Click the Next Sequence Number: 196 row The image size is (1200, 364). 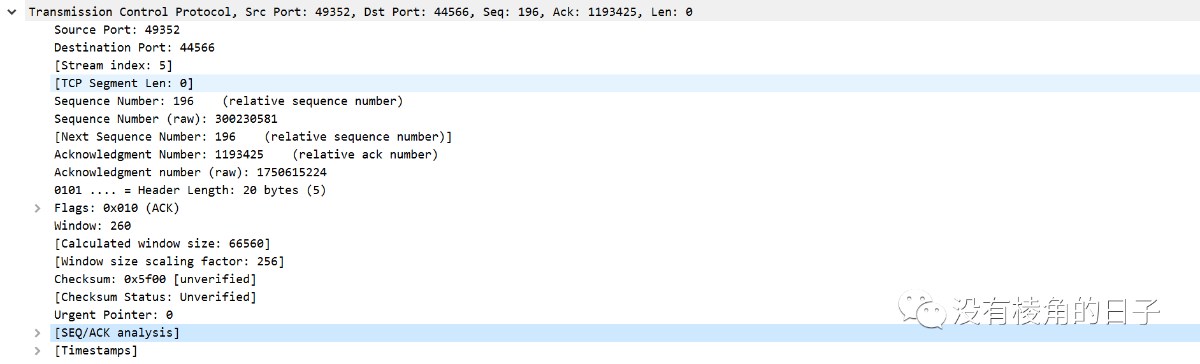coord(252,137)
